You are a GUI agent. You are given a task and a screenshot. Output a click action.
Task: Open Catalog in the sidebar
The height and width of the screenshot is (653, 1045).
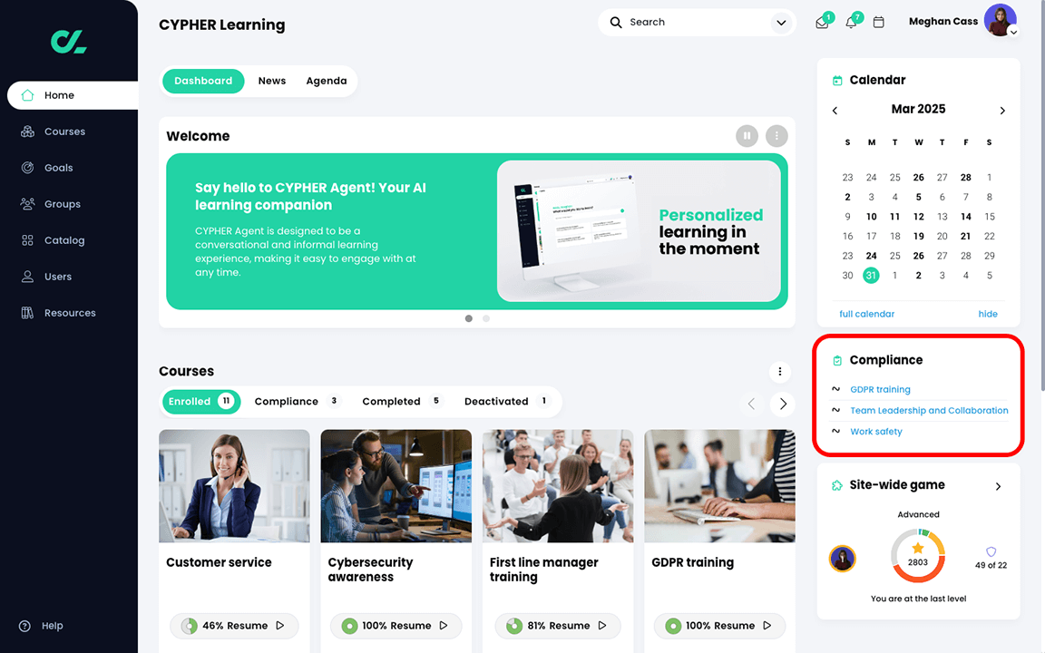(x=64, y=240)
